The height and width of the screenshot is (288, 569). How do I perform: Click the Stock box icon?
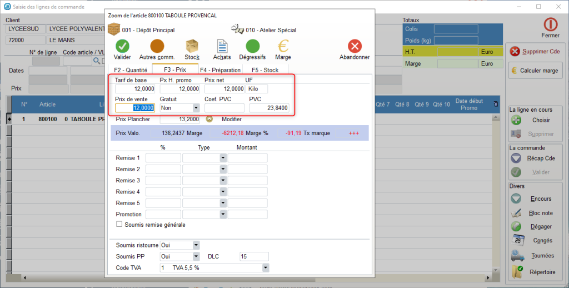(x=192, y=46)
